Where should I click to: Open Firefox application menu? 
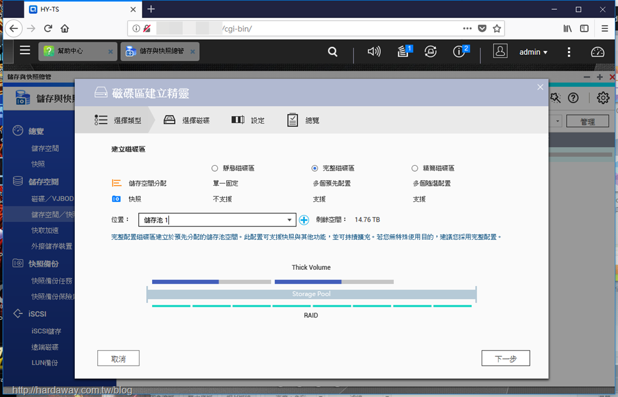pos(605,28)
